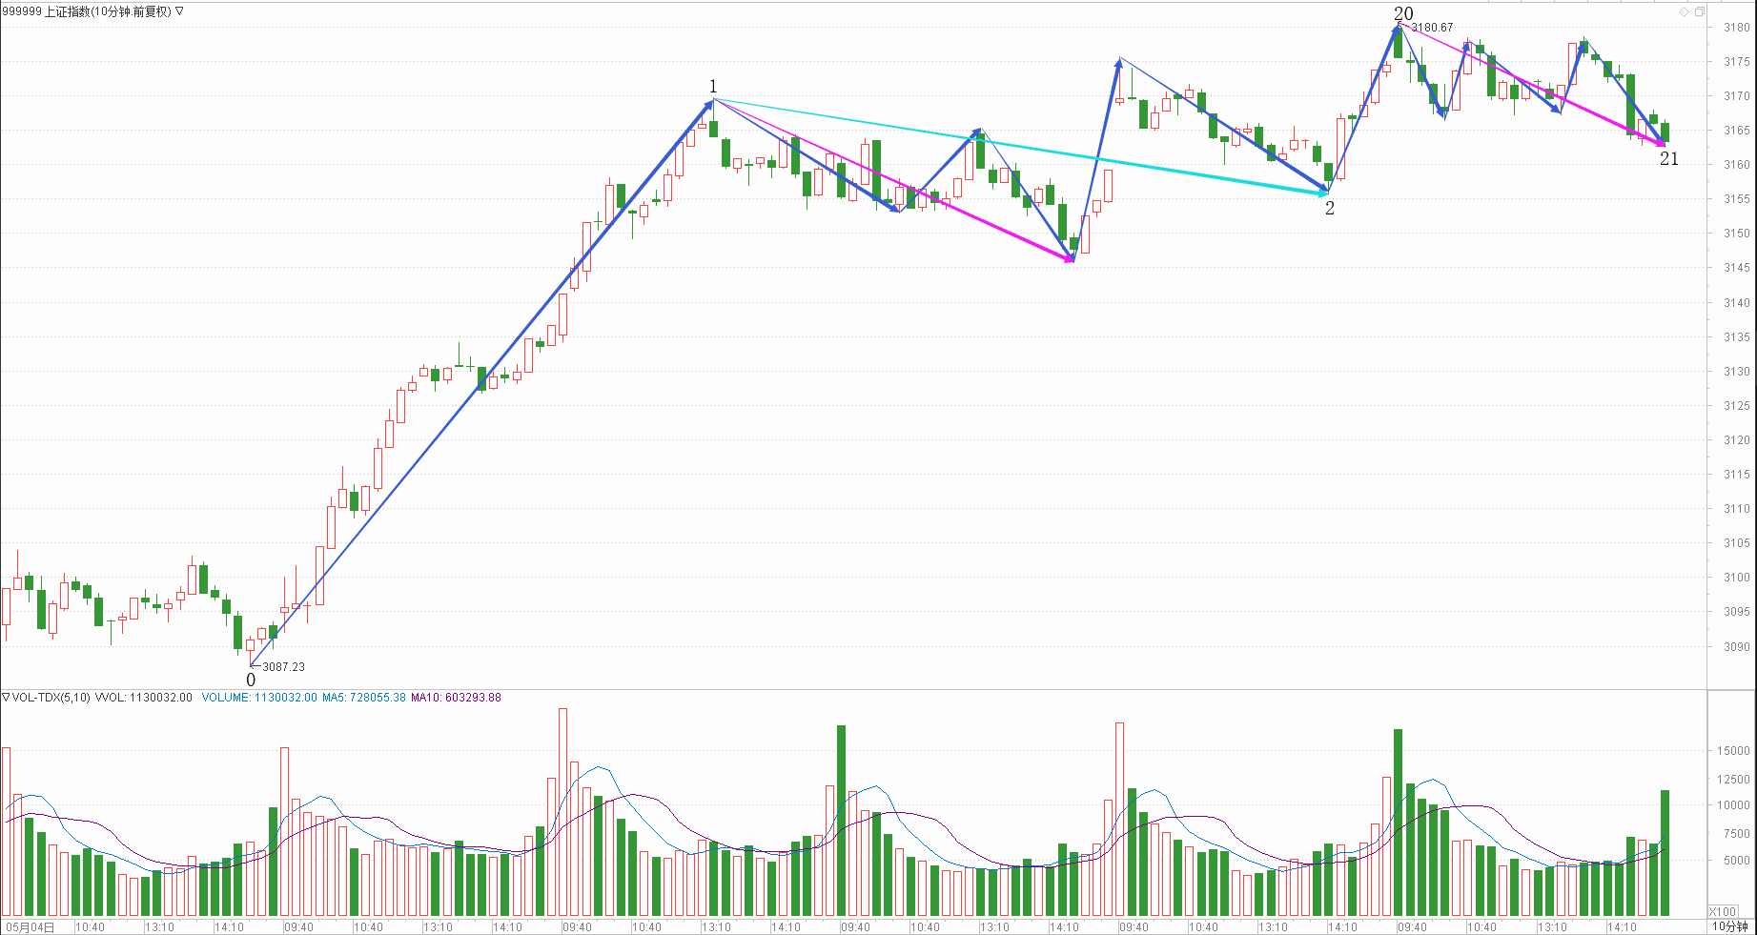This screenshot has width=1757, height=935.
Task: Click the cyan arrow tip at marker 2
Action: 1324,193
